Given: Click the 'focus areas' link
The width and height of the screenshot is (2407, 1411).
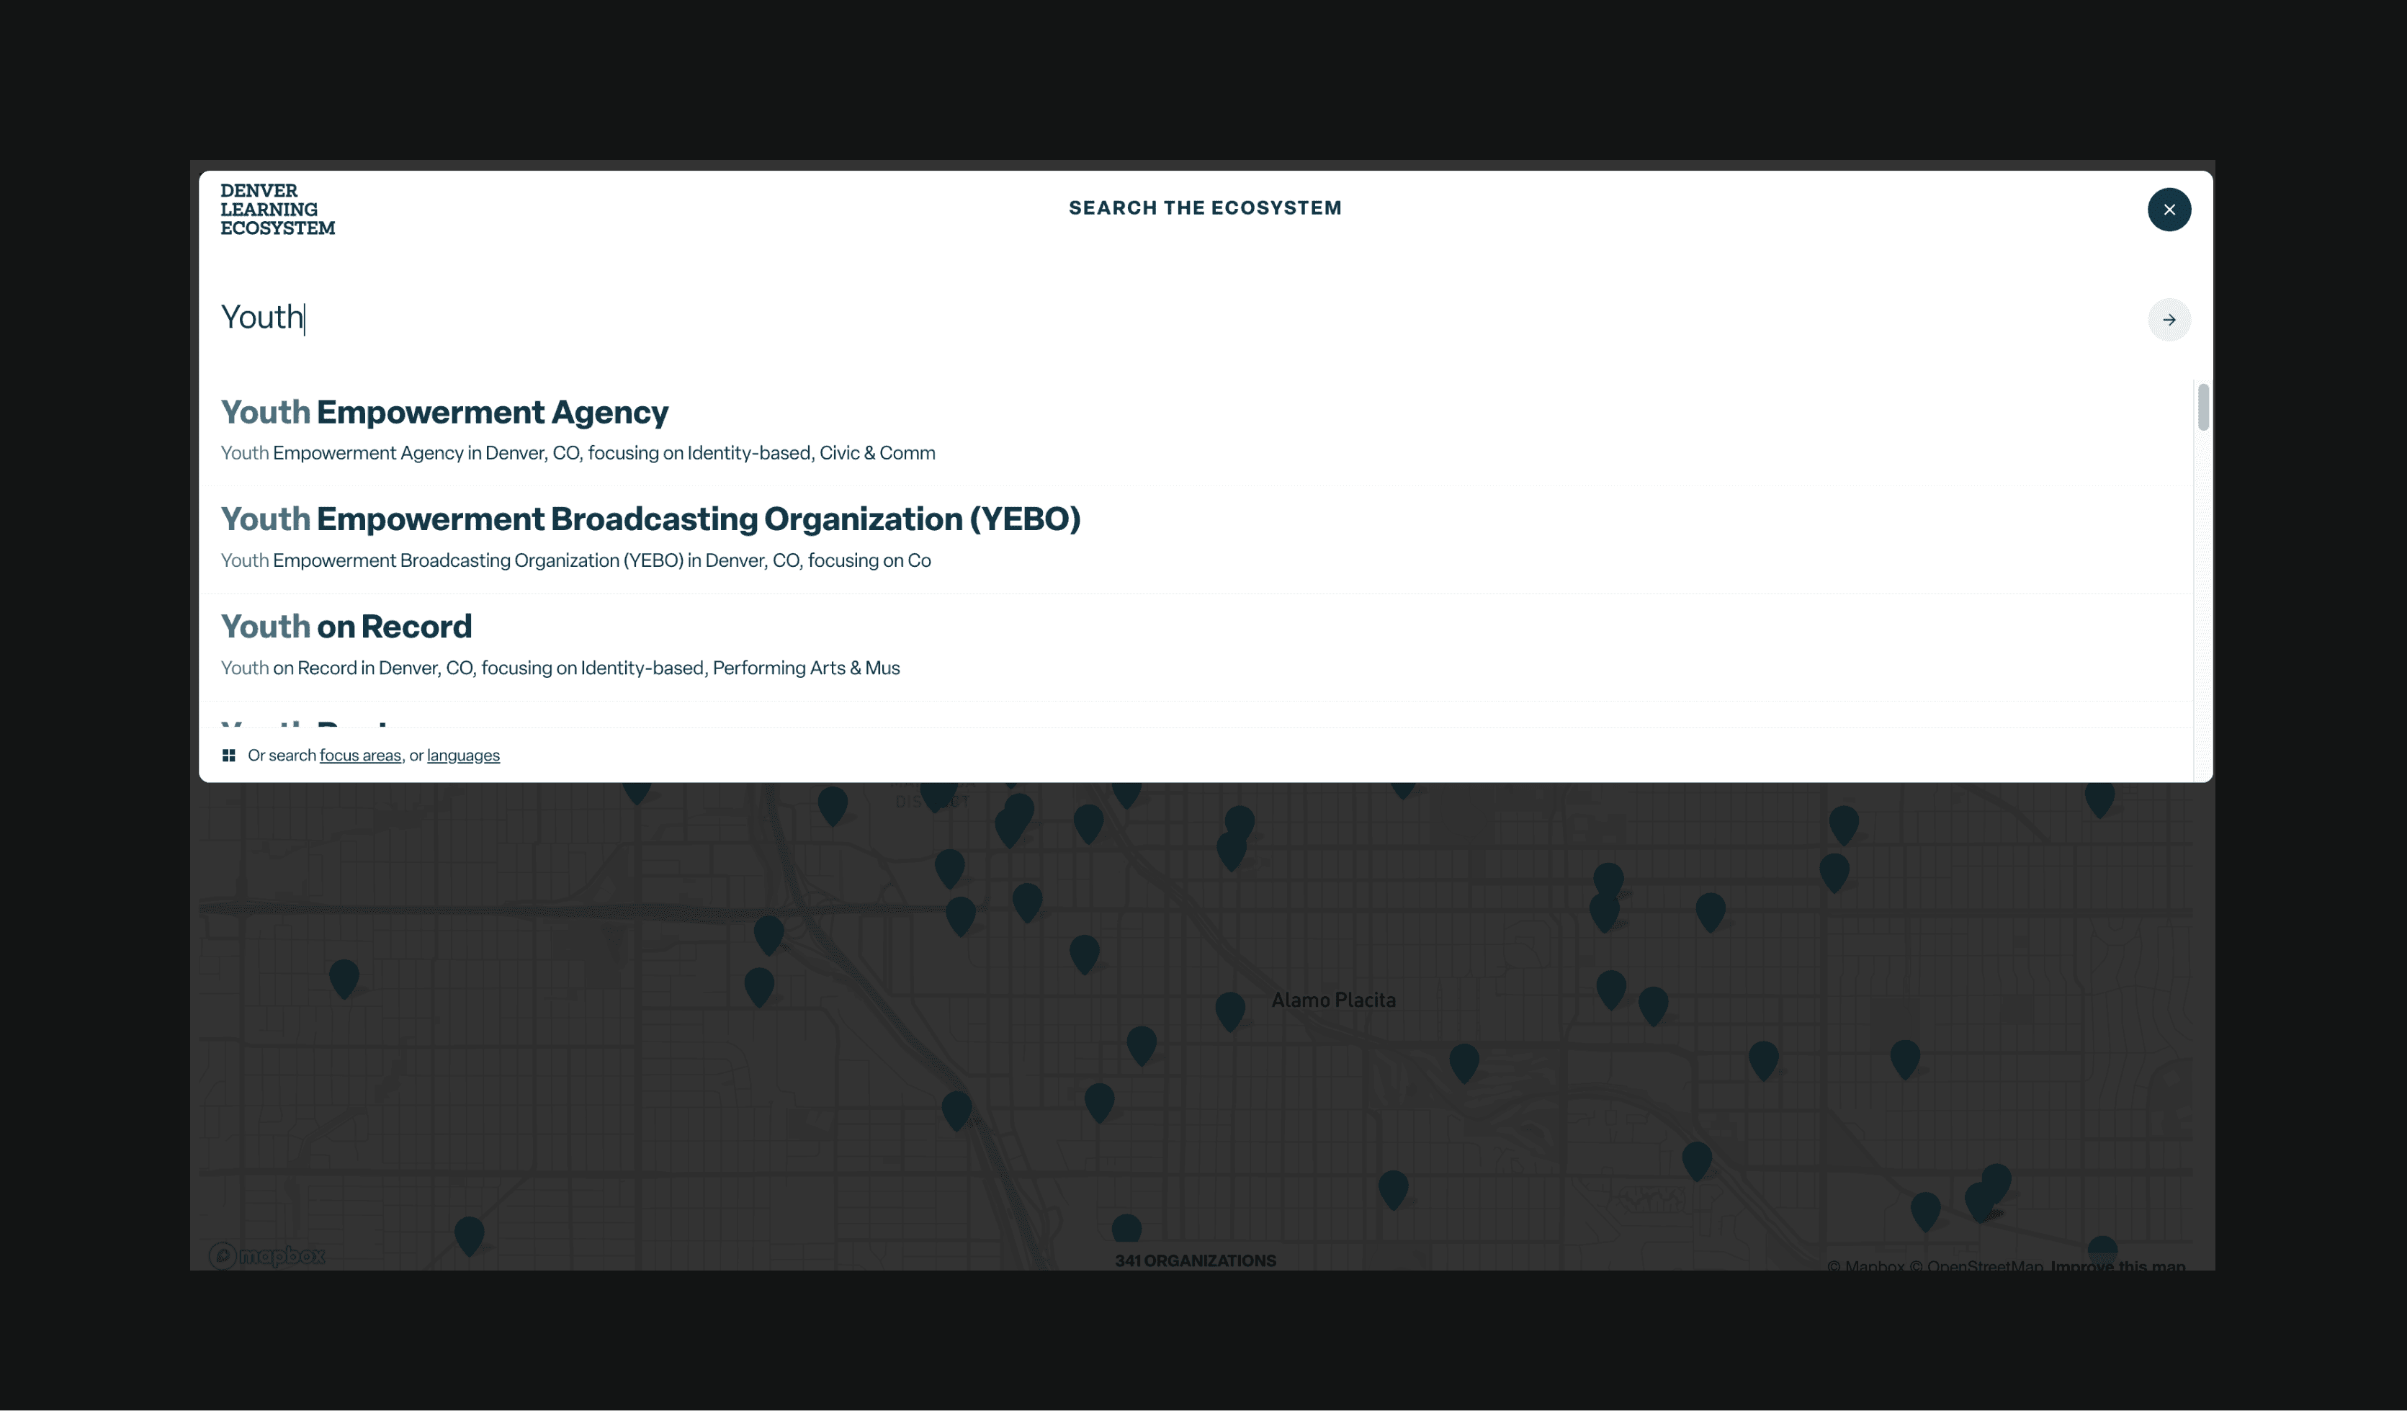Looking at the screenshot, I should (360, 756).
